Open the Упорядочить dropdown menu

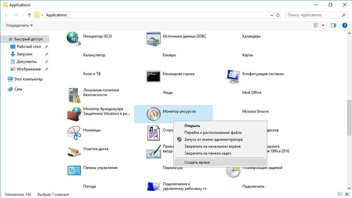click(x=19, y=25)
